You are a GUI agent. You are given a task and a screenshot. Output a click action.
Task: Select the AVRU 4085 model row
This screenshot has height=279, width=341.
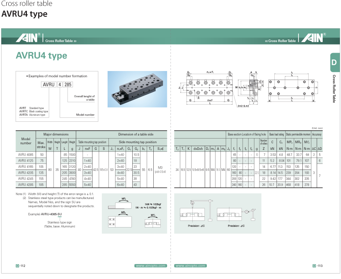(x=91, y=155)
